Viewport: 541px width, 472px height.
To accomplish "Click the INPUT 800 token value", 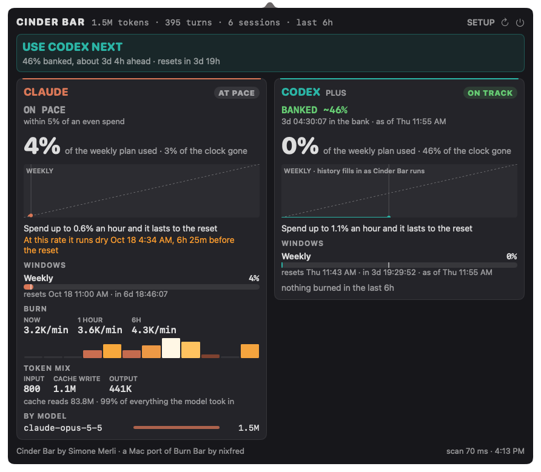I will (x=32, y=388).
